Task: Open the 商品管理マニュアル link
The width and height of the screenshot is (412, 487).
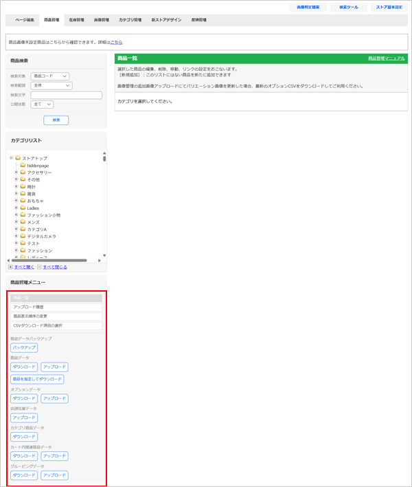Action: click(x=386, y=59)
